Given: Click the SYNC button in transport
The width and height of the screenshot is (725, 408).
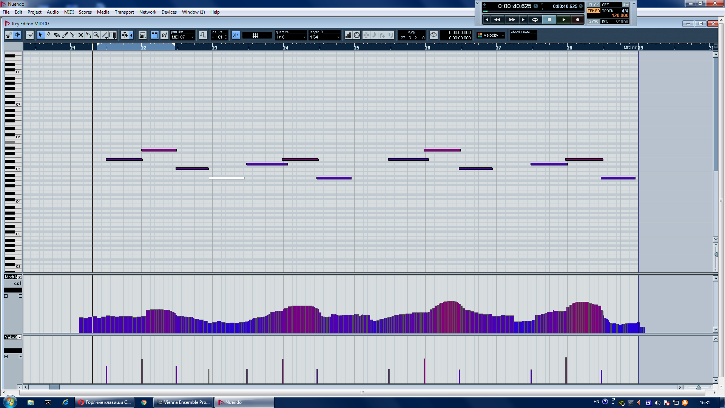Looking at the screenshot, I should [x=594, y=22].
